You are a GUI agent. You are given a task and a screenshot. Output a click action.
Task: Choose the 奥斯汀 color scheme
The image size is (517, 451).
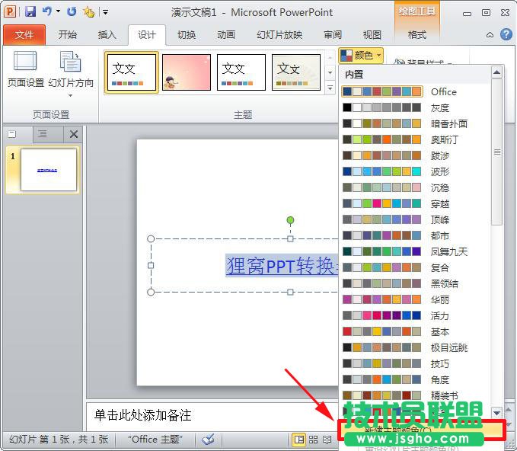pos(416,139)
